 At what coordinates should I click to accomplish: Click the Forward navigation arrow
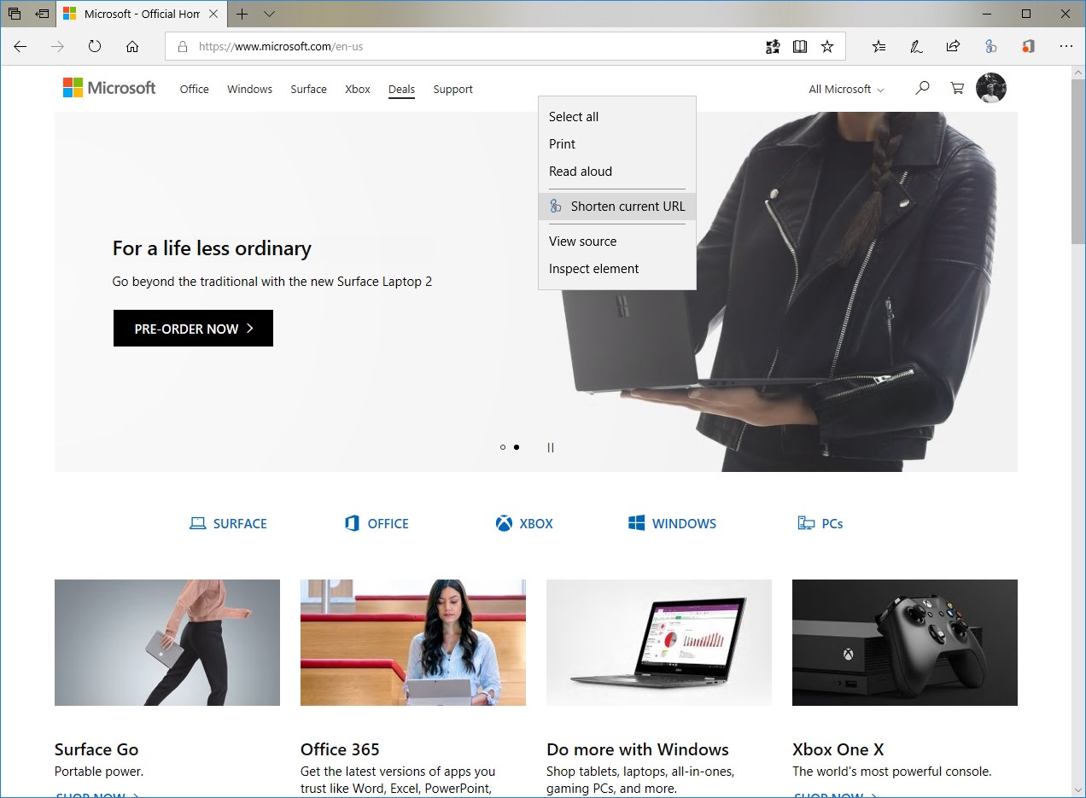tap(57, 47)
